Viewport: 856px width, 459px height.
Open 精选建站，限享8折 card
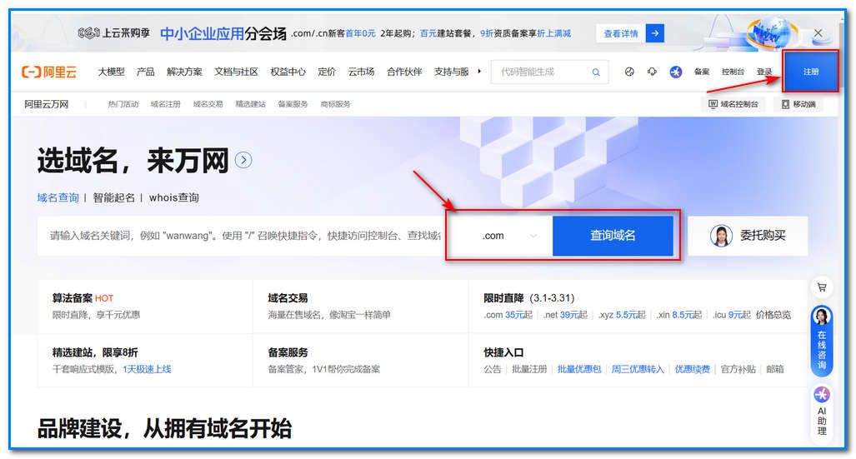pos(145,360)
